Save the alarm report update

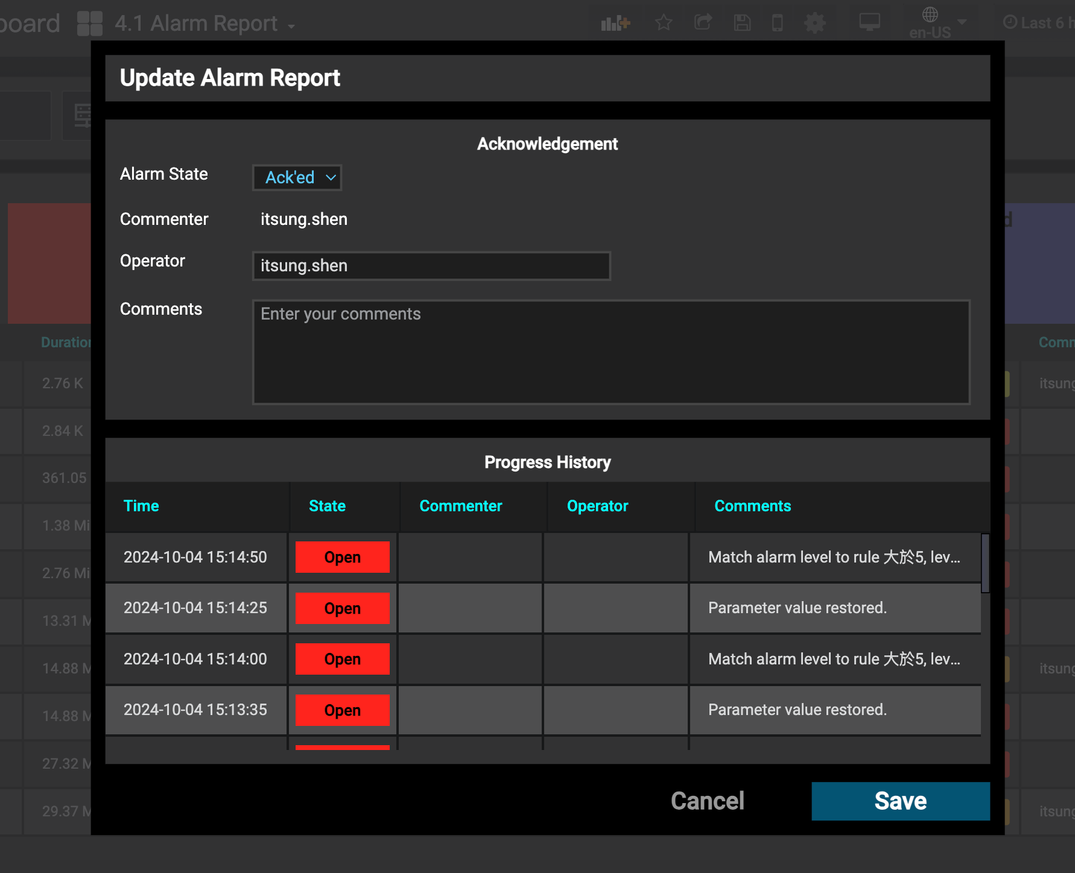(x=900, y=801)
